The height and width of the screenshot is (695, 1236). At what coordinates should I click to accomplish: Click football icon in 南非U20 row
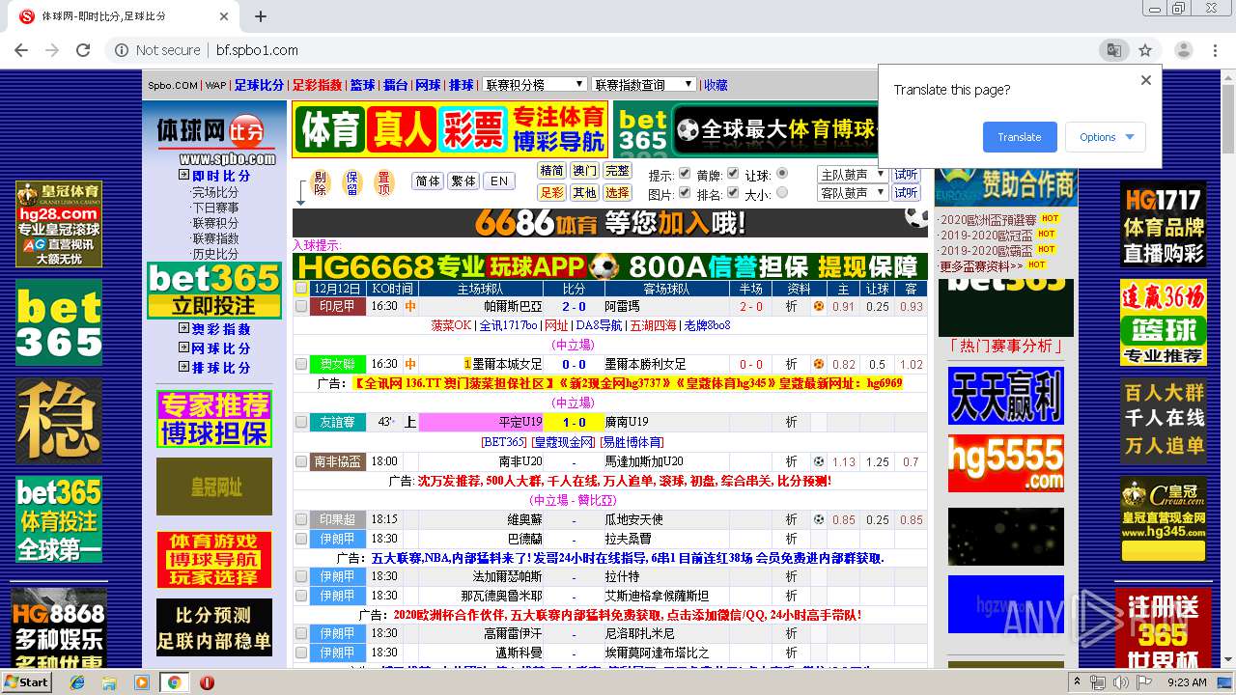(x=819, y=461)
